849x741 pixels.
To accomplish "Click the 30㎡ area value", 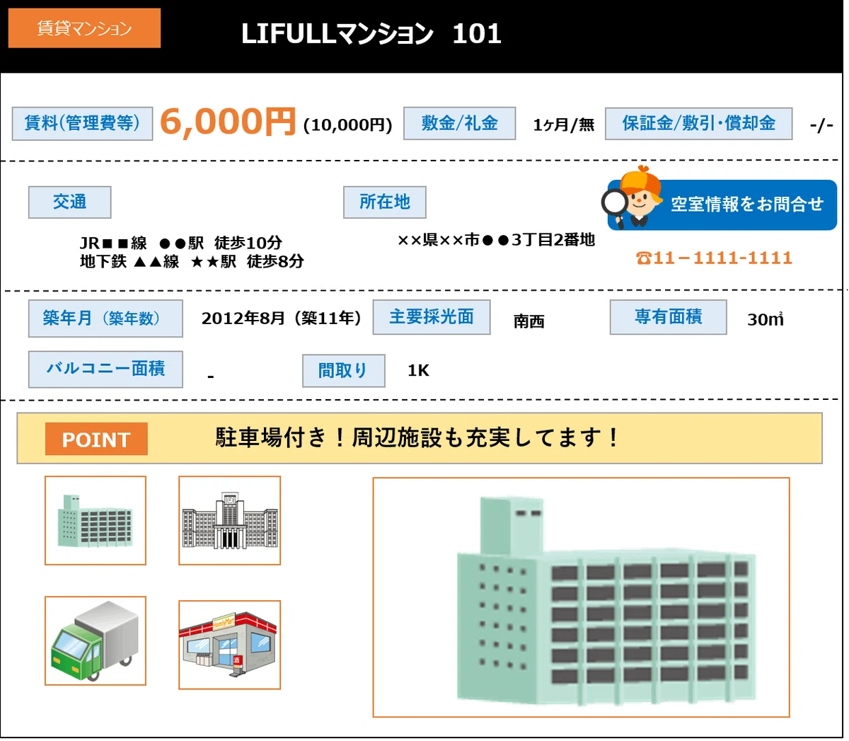I will coord(766,319).
